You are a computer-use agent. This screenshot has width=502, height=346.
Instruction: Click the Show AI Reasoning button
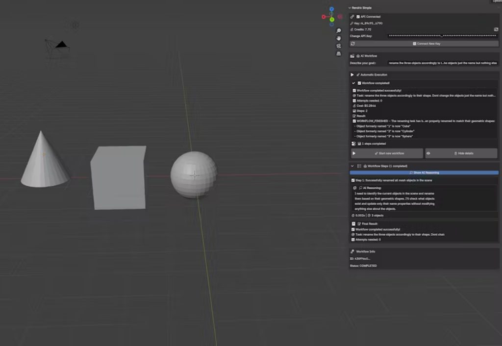tap(424, 173)
